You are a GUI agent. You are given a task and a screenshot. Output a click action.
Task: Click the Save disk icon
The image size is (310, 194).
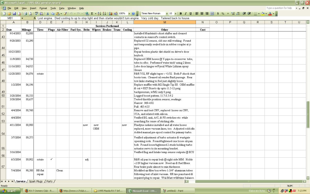click(14, 13)
